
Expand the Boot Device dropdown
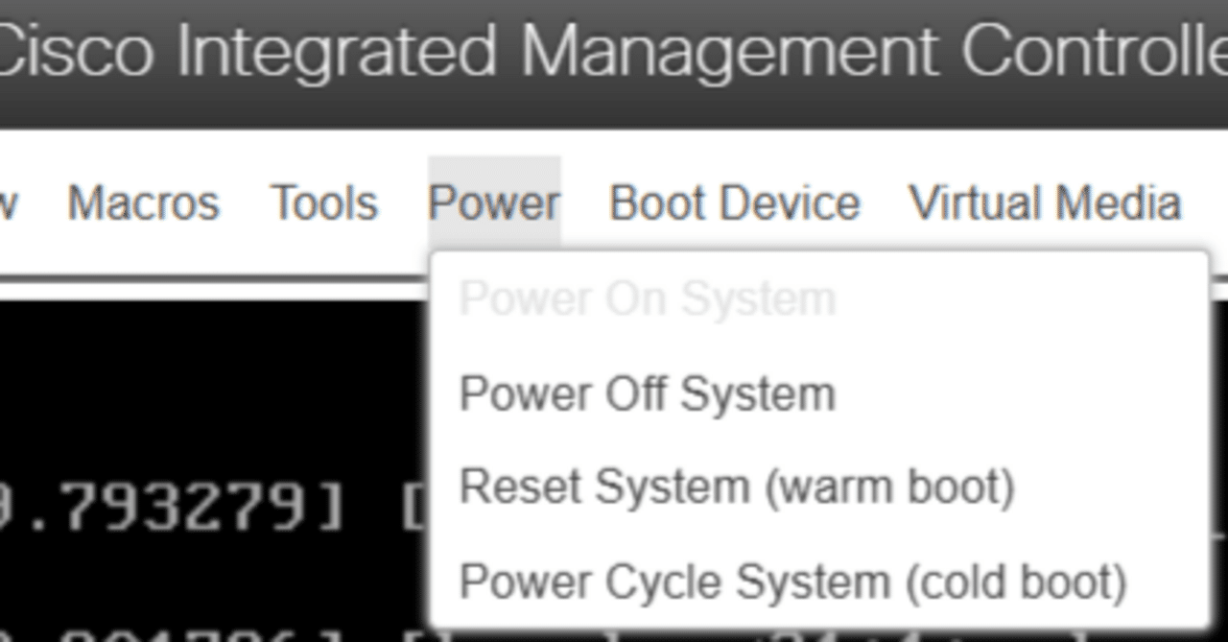(734, 202)
